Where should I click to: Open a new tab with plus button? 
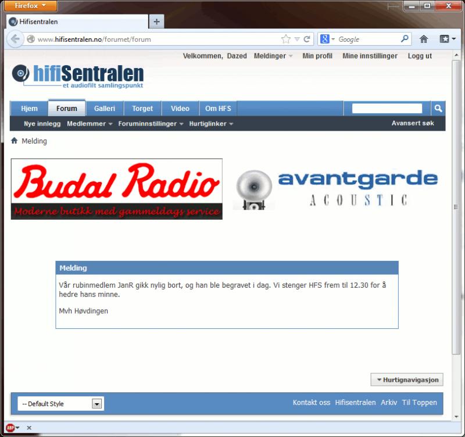(156, 22)
